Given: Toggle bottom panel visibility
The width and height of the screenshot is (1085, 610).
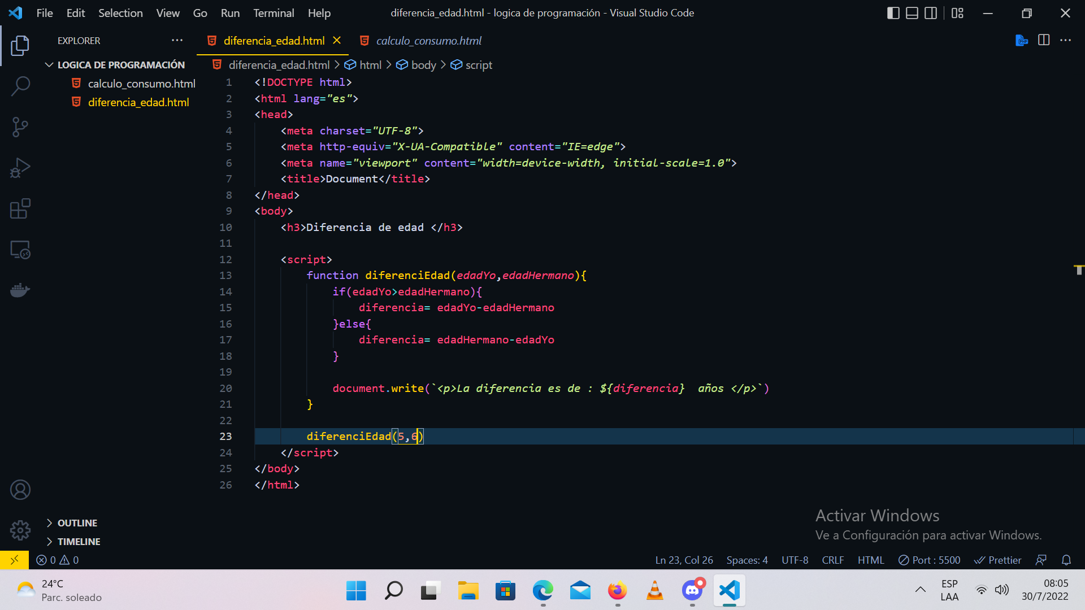Looking at the screenshot, I should pos(912,12).
